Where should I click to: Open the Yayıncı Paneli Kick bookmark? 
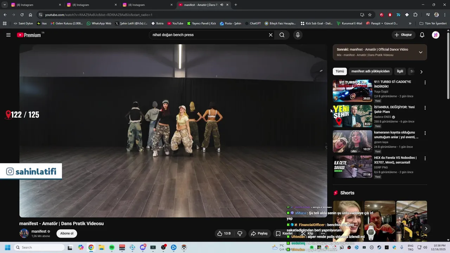(201, 24)
